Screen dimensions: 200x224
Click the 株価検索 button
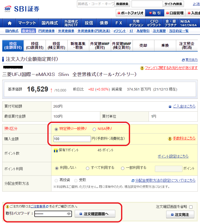click(x=122, y=4)
